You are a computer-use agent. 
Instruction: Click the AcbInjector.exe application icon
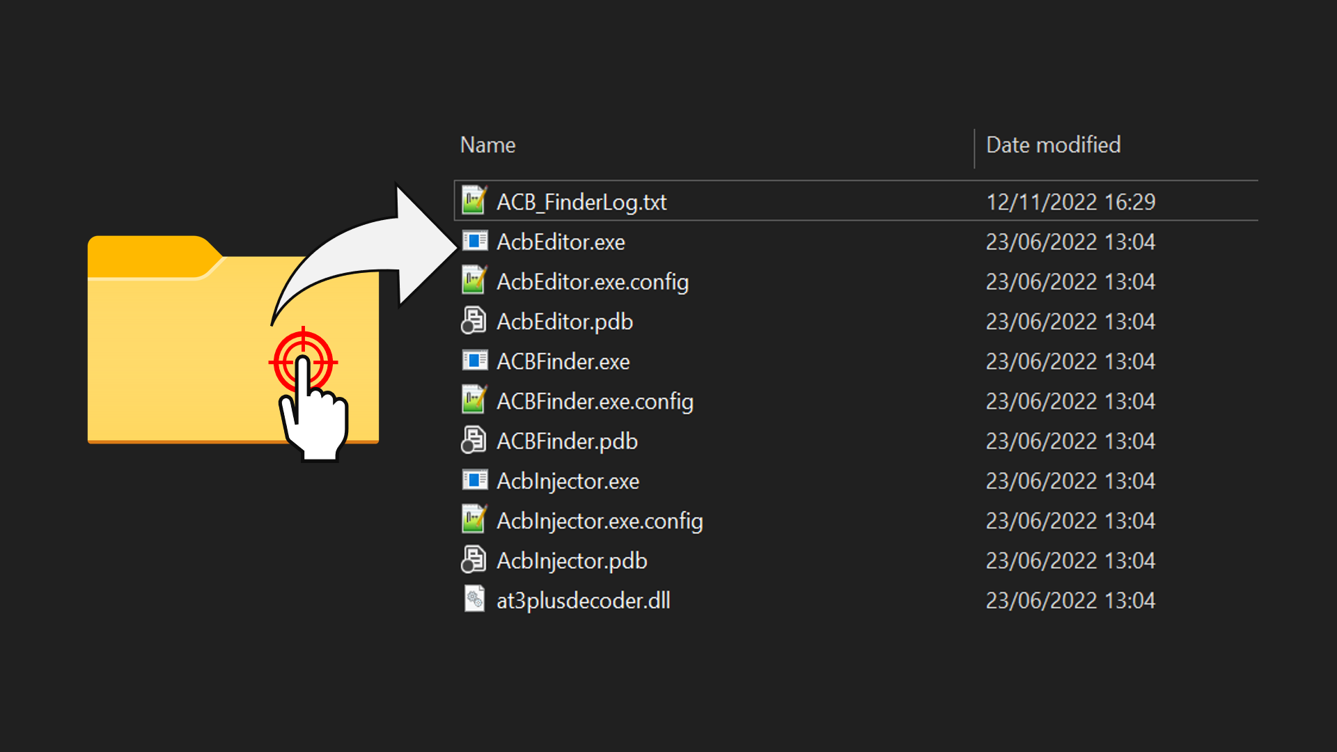click(x=474, y=480)
